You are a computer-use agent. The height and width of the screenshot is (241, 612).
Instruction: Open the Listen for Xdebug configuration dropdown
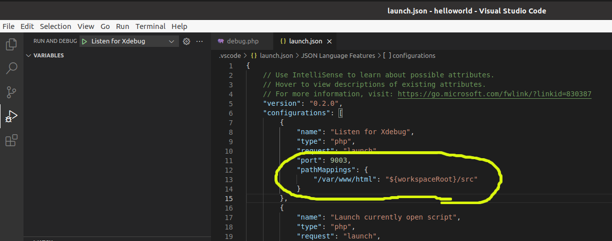129,41
